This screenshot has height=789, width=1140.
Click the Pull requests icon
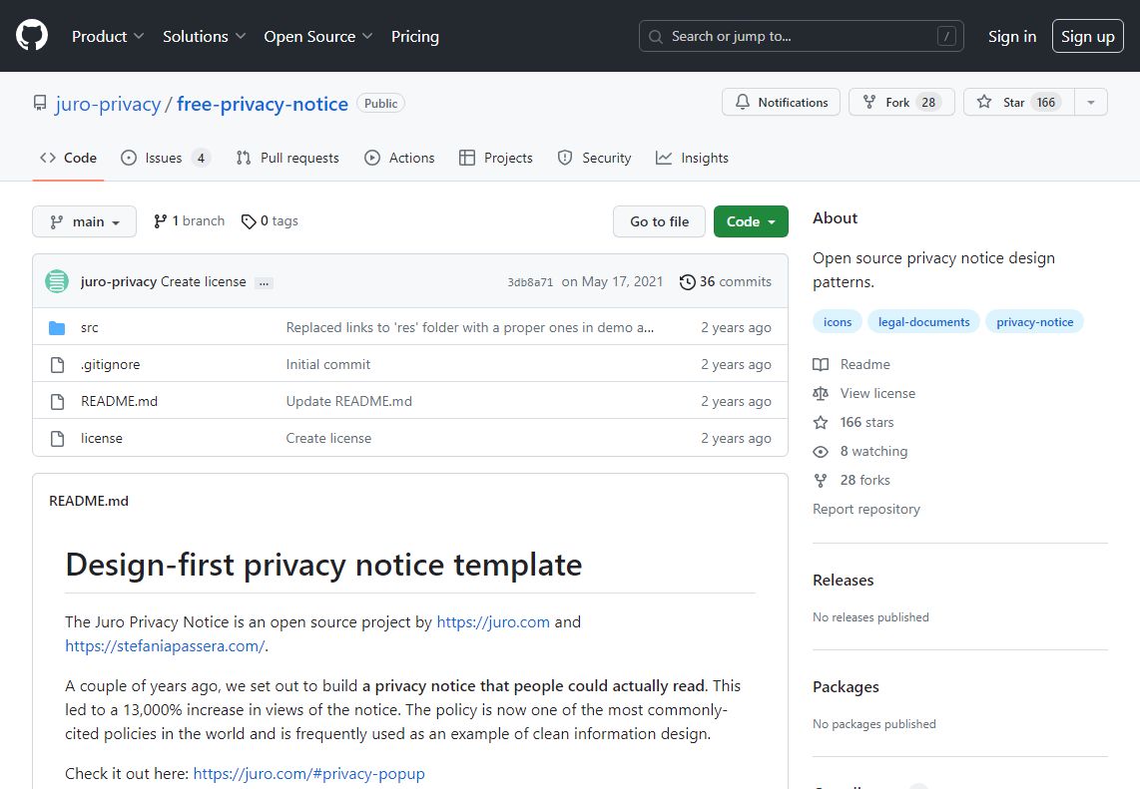[244, 158]
